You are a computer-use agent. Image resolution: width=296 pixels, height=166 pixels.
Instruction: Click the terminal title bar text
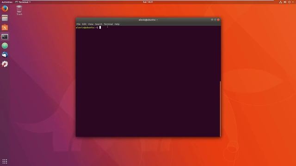click(x=148, y=20)
